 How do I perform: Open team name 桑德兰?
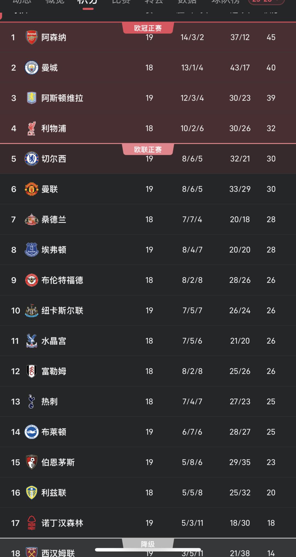[x=54, y=219]
